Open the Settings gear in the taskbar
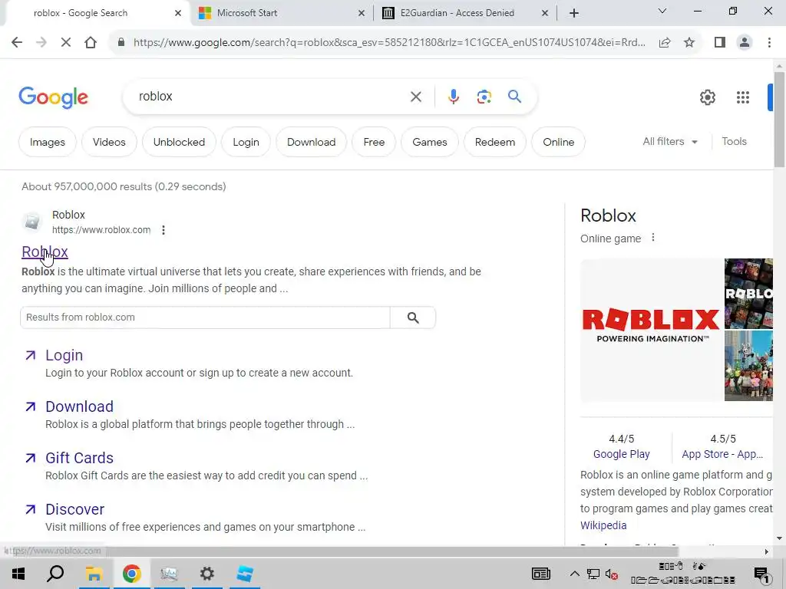This screenshot has width=786, height=589. point(206,574)
